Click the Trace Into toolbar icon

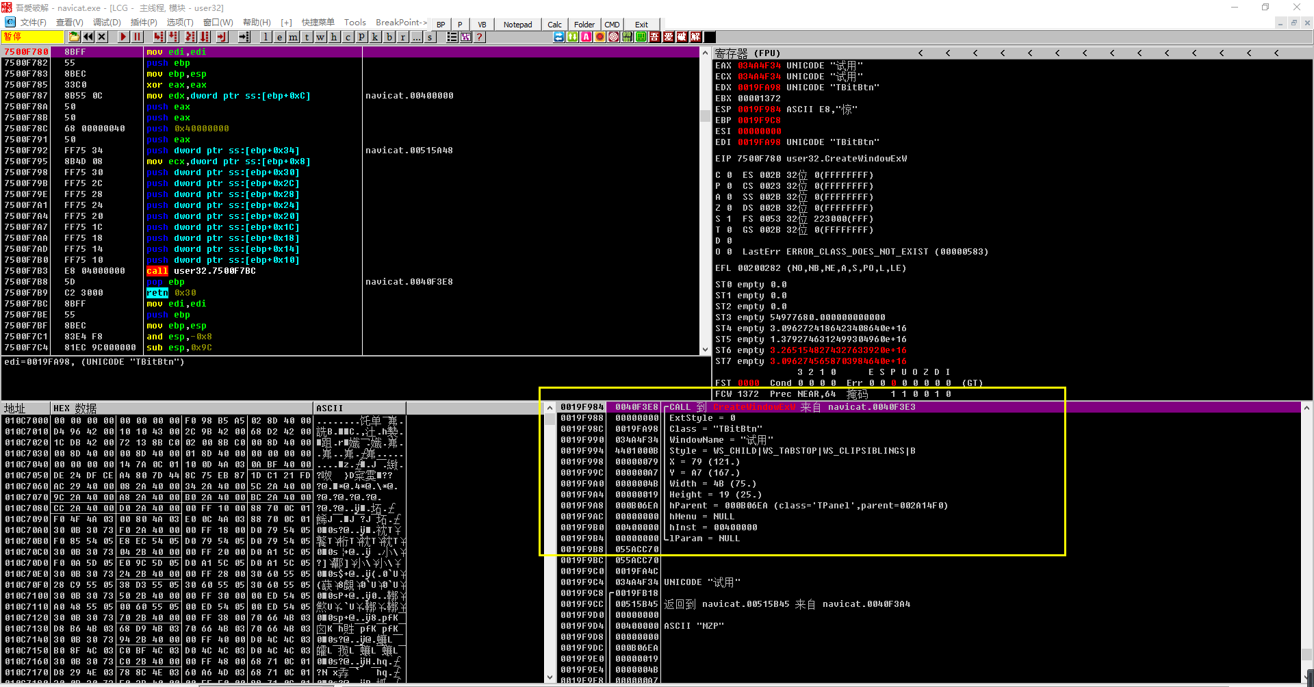[x=190, y=37]
